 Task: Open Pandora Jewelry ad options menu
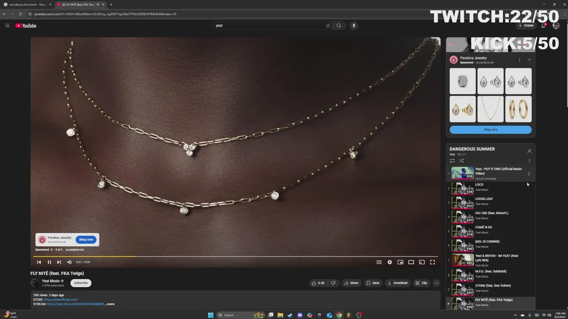pyautogui.click(x=520, y=59)
